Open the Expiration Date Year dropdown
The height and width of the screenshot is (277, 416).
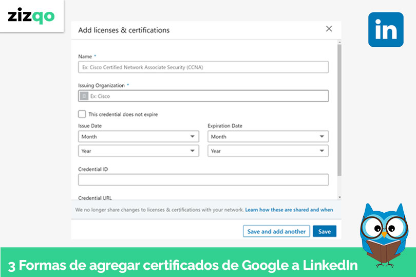pyautogui.click(x=268, y=151)
